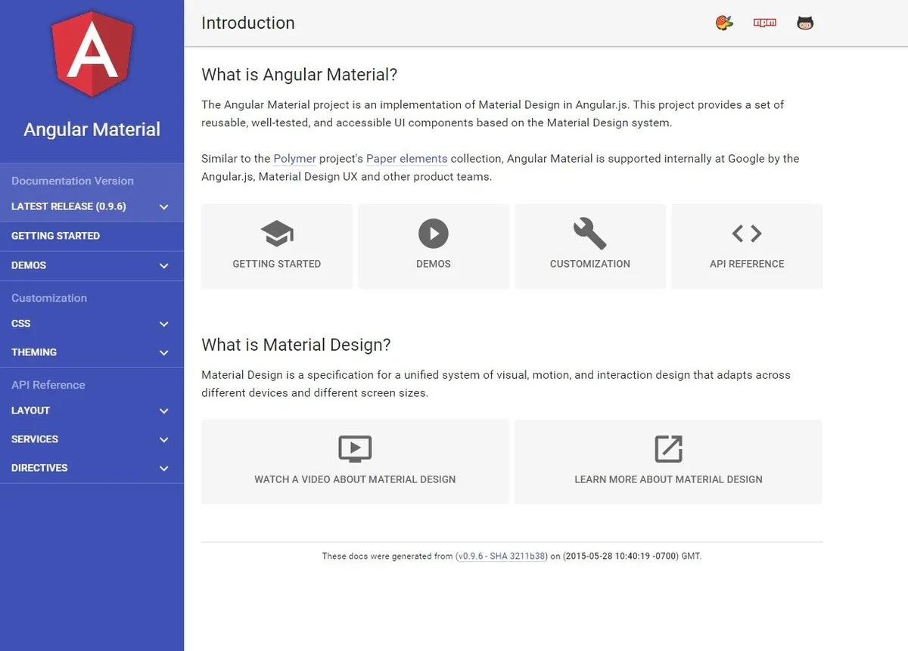This screenshot has height=651, width=908.
Task: Click the graduation cap Getting Started icon
Action: (277, 234)
